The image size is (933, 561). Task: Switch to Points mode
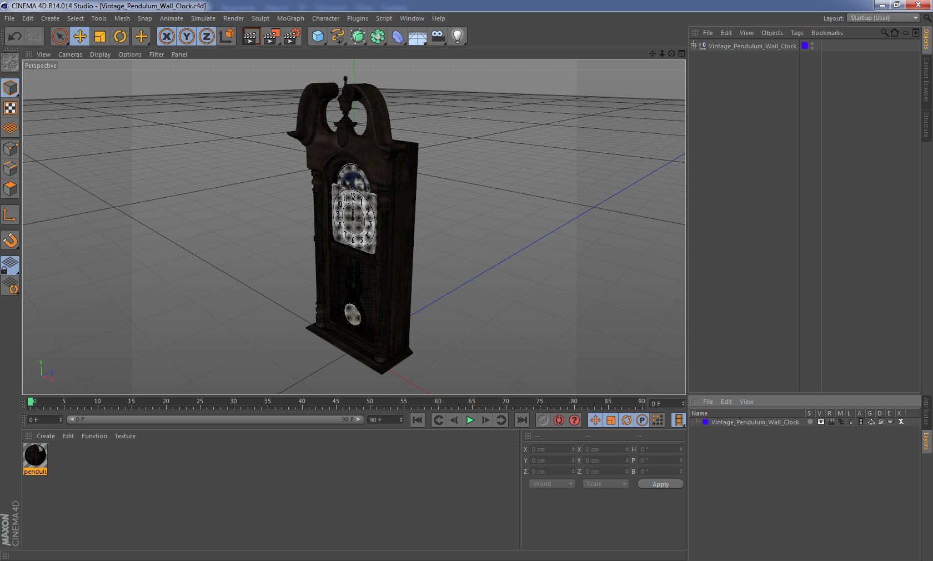[10, 149]
